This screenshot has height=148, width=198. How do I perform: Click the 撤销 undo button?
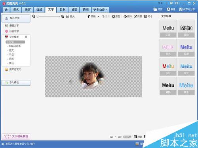pyautogui.click(x=91, y=17)
